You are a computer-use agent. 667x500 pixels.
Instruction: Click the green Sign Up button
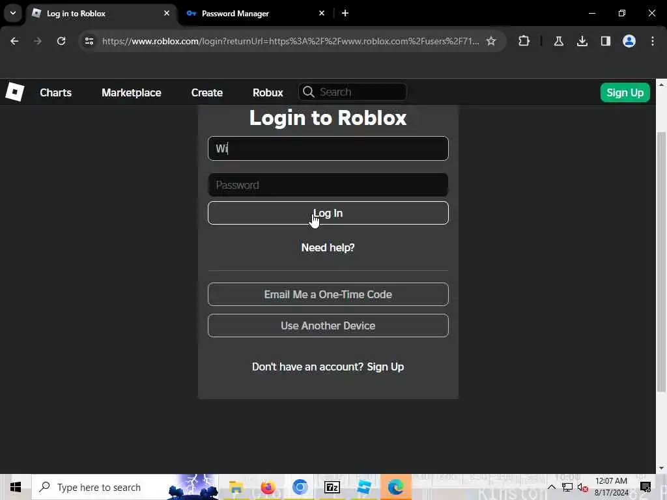coord(625,92)
